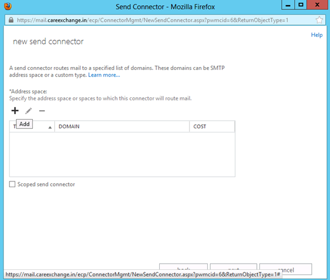Click the "*Address space:" label
This screenshot has width=330, height=280.
click(x=28, y=92)
